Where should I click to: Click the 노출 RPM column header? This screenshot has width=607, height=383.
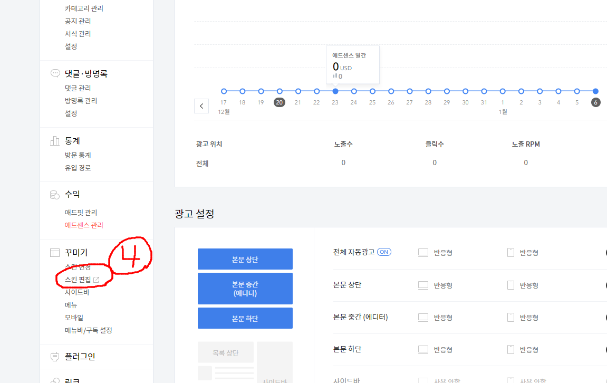(x=526, y=144)
